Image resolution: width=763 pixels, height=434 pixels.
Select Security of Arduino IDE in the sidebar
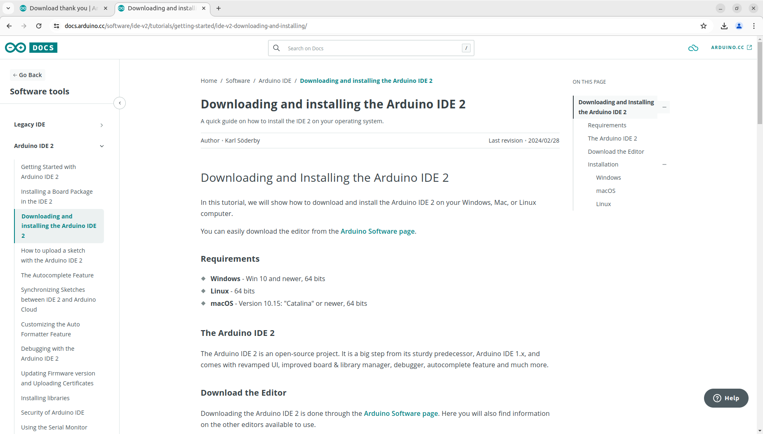point(52,412)
